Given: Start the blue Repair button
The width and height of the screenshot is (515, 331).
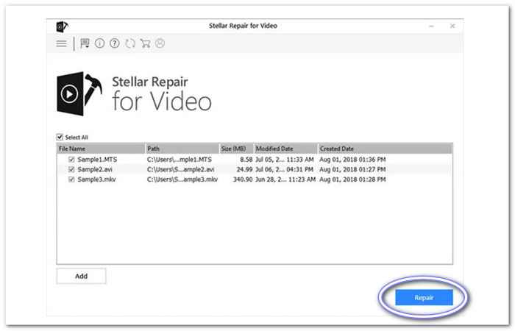Looking at the screenshot, I should [x=424, y=297].
